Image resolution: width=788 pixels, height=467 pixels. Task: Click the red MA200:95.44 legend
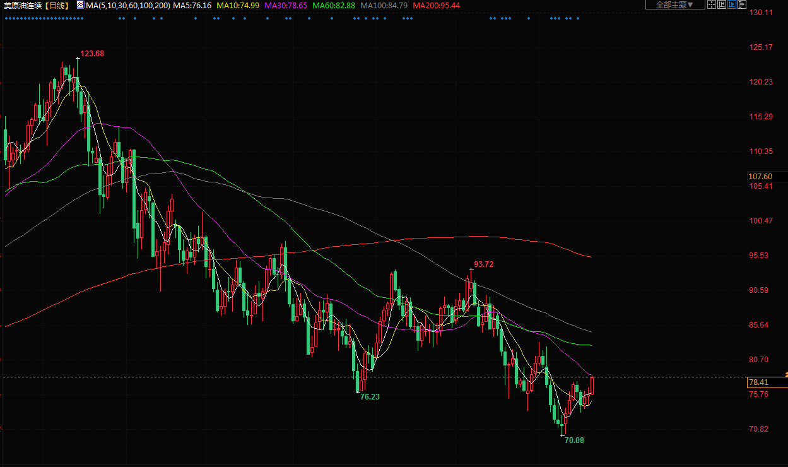coord(436,5)
